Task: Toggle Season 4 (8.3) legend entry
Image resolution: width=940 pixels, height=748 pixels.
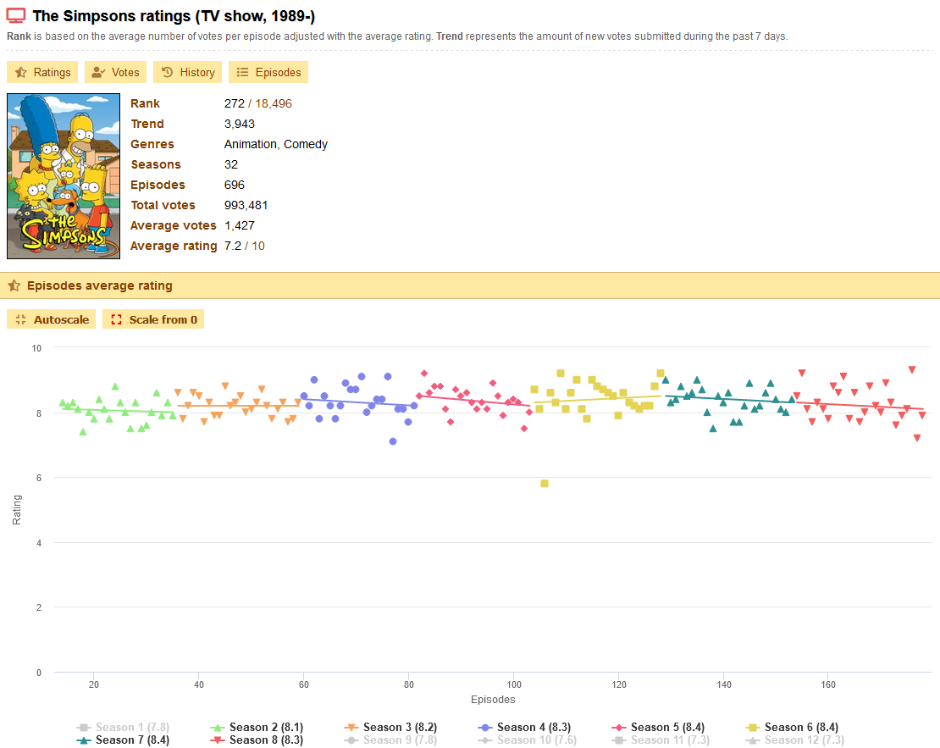Action: [x=524, y=727]
